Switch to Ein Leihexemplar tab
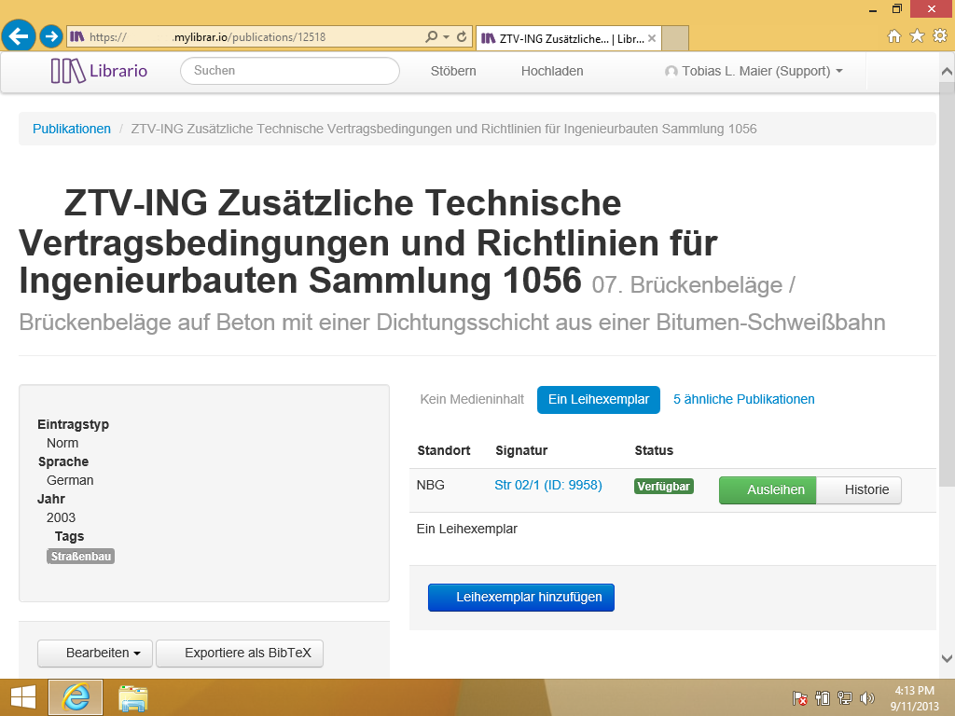Image resolution: width=955 pixels, height=716 pixels. coord(598,399)
